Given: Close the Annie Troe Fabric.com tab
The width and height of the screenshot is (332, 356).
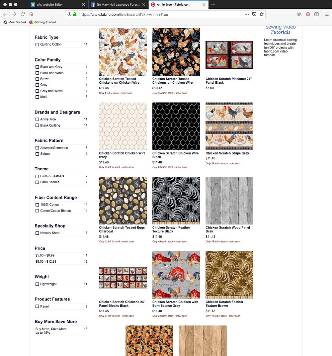Looking at the screenshot, I should click(204, 5).
